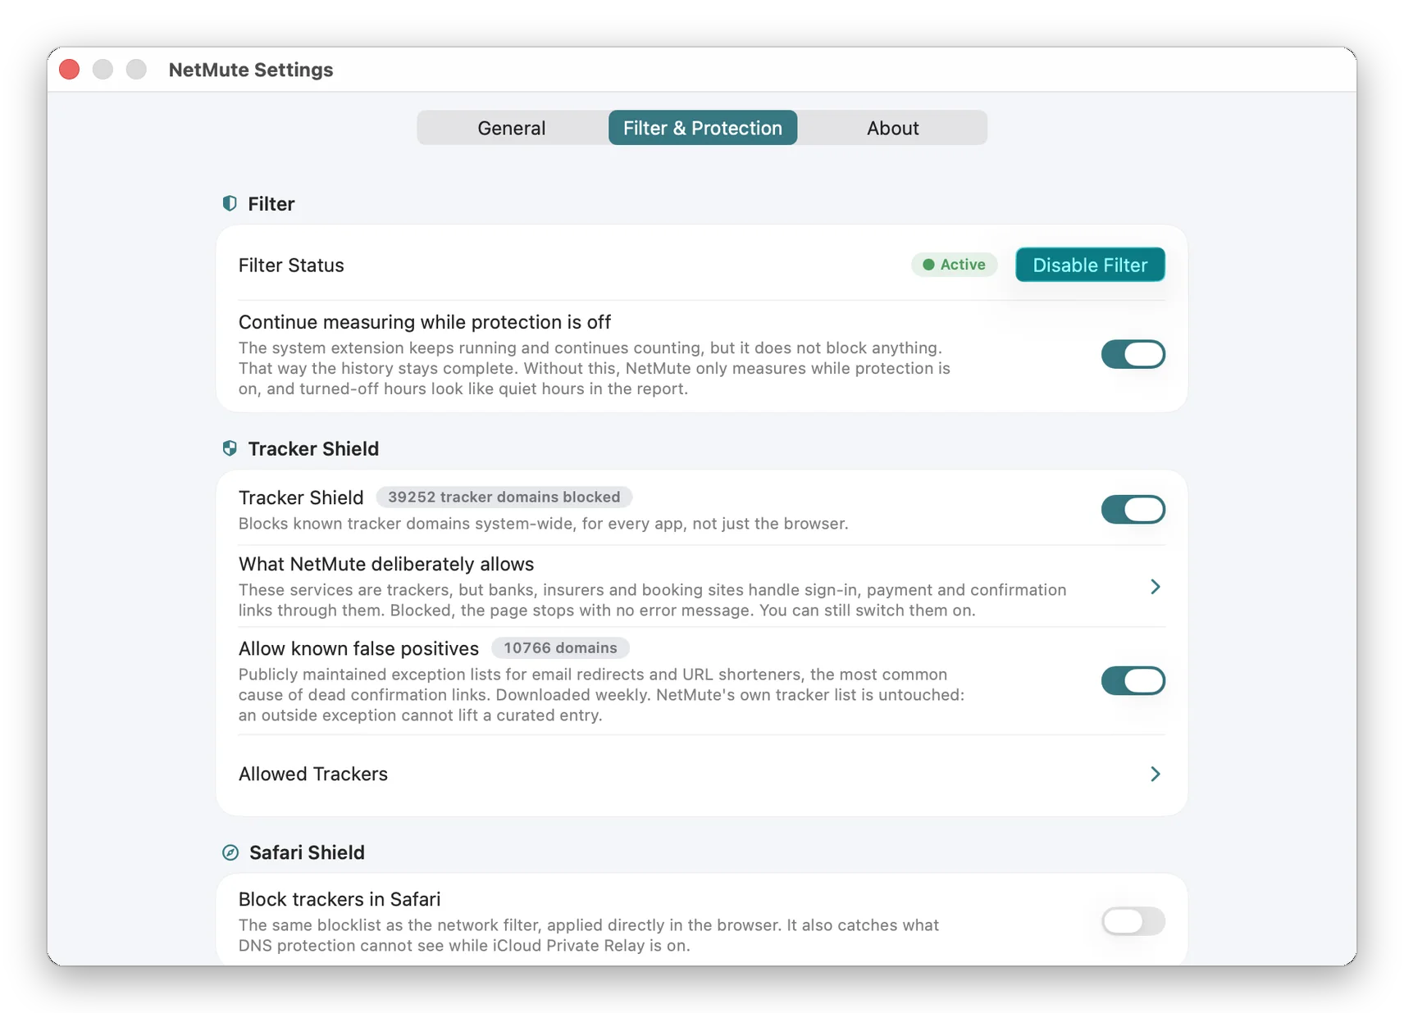The width and height of the screenshot is (1404, 1013).
Task: Toggle Continue measuring while protection is off
Action: click(x=1133, y=354)
